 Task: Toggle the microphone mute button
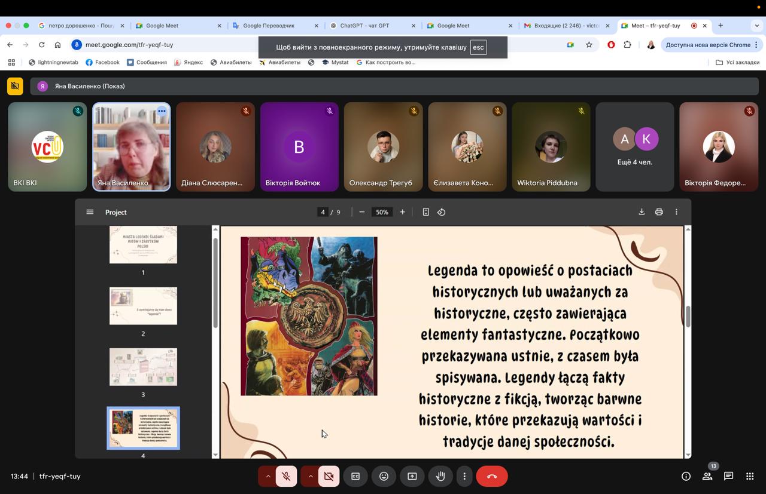[287, 476]
